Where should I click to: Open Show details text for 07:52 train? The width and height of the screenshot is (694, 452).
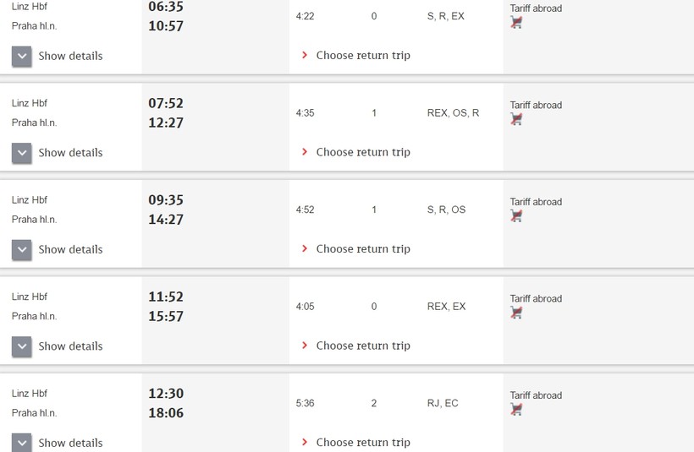click(70, 153)
